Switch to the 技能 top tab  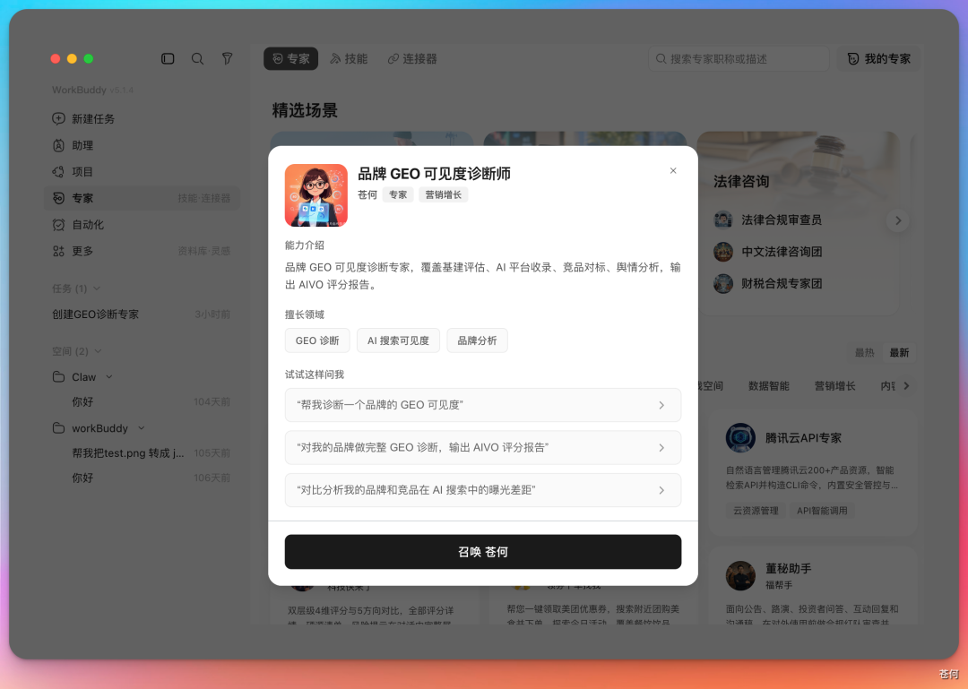349,58
